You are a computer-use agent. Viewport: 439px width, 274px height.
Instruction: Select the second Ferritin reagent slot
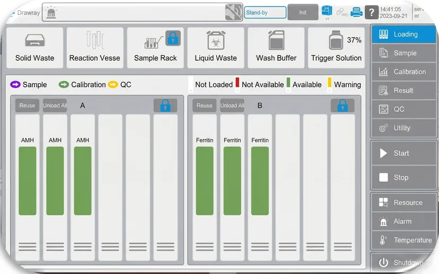232,187
